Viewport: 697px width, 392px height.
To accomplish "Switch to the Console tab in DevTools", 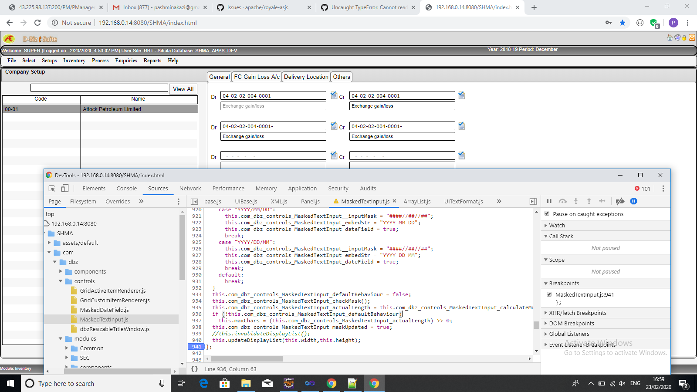I will pyautogui.click(x=127, y=189).
